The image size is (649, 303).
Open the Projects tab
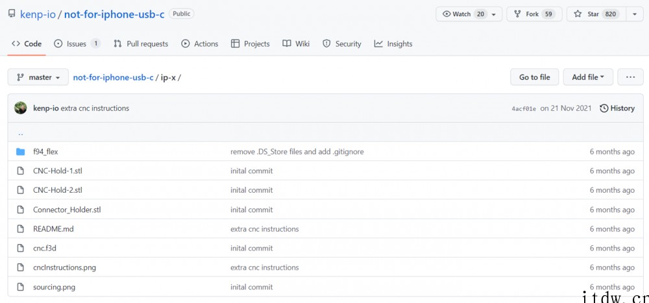pos(250,44)
